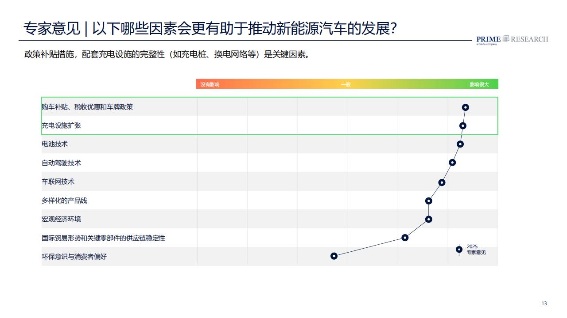Click the row label 充电设施扩张

(x=61, y=125)
